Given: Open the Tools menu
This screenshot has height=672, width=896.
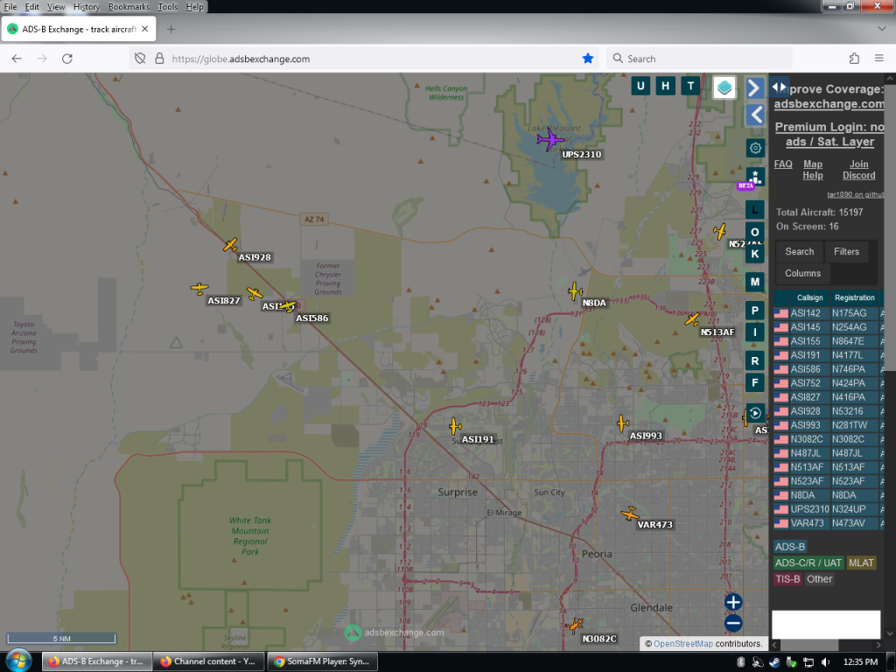Looking at the screenshot, I should (167, 7).
